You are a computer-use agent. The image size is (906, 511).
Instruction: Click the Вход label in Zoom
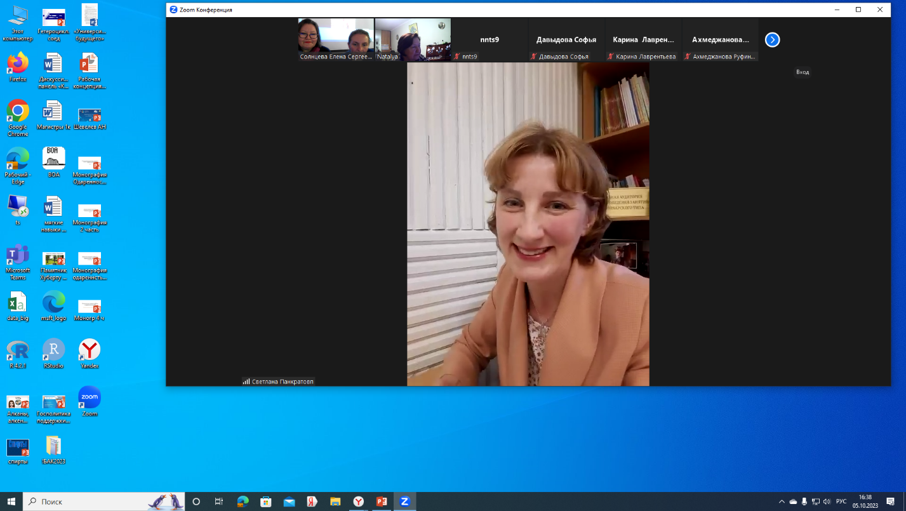pyautogui.click(x=803, y=72)
